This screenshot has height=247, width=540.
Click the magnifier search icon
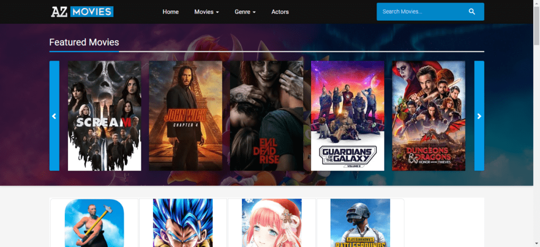pos(472,12)
